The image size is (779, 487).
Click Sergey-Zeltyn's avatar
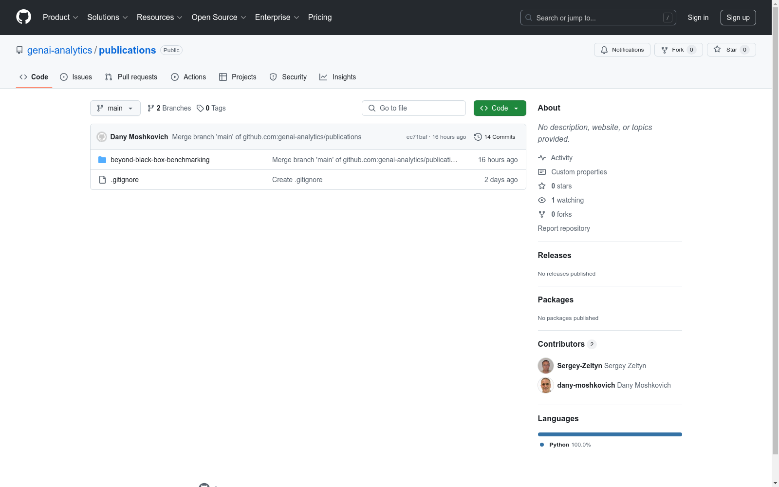pyautogui.click(x=546, y=366)
